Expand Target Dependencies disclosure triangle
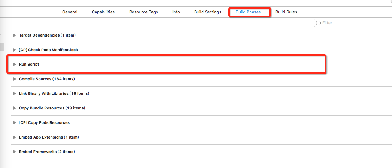 [15, 35]
